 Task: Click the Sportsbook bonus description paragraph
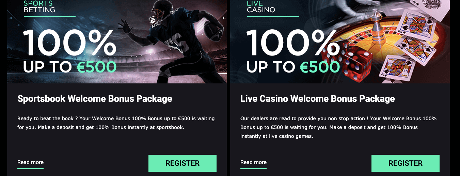(116, 123)
